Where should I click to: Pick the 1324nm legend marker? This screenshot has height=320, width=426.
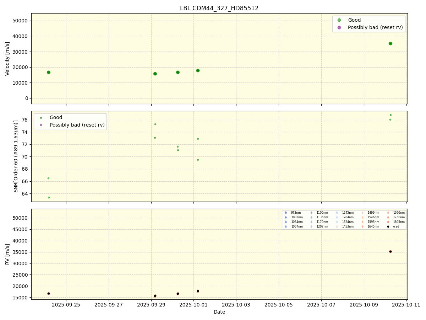337,222
